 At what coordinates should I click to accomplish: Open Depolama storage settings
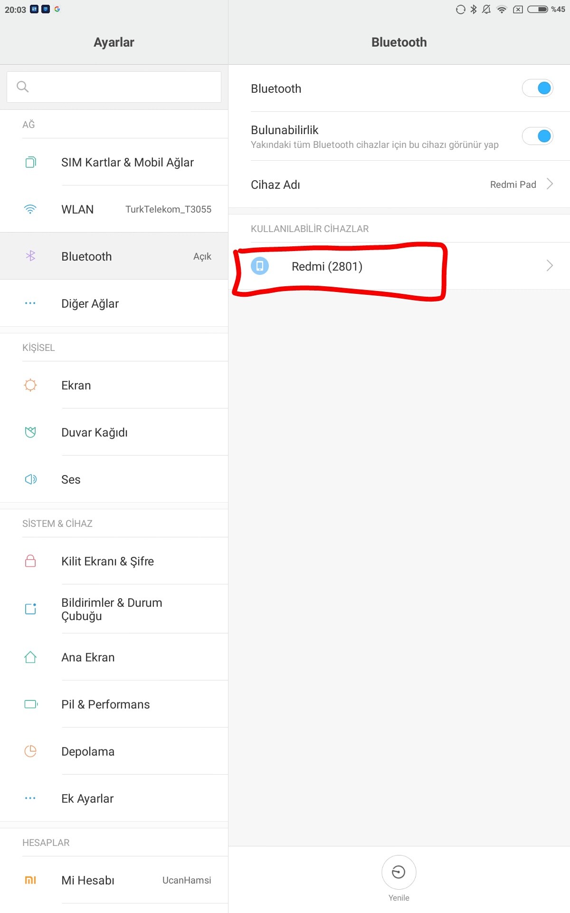114,751
